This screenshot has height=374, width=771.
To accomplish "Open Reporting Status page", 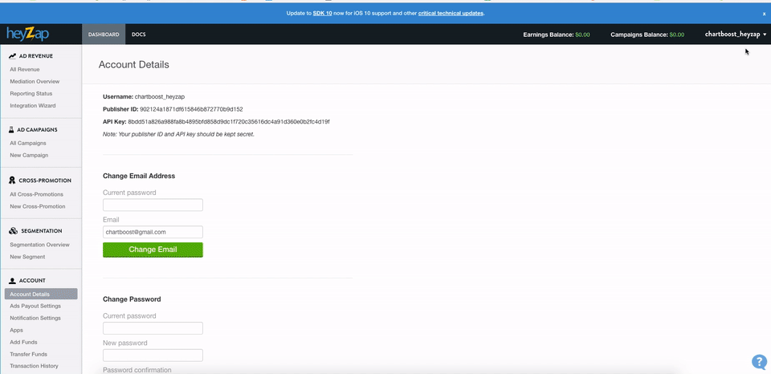I will pos(31,93).
